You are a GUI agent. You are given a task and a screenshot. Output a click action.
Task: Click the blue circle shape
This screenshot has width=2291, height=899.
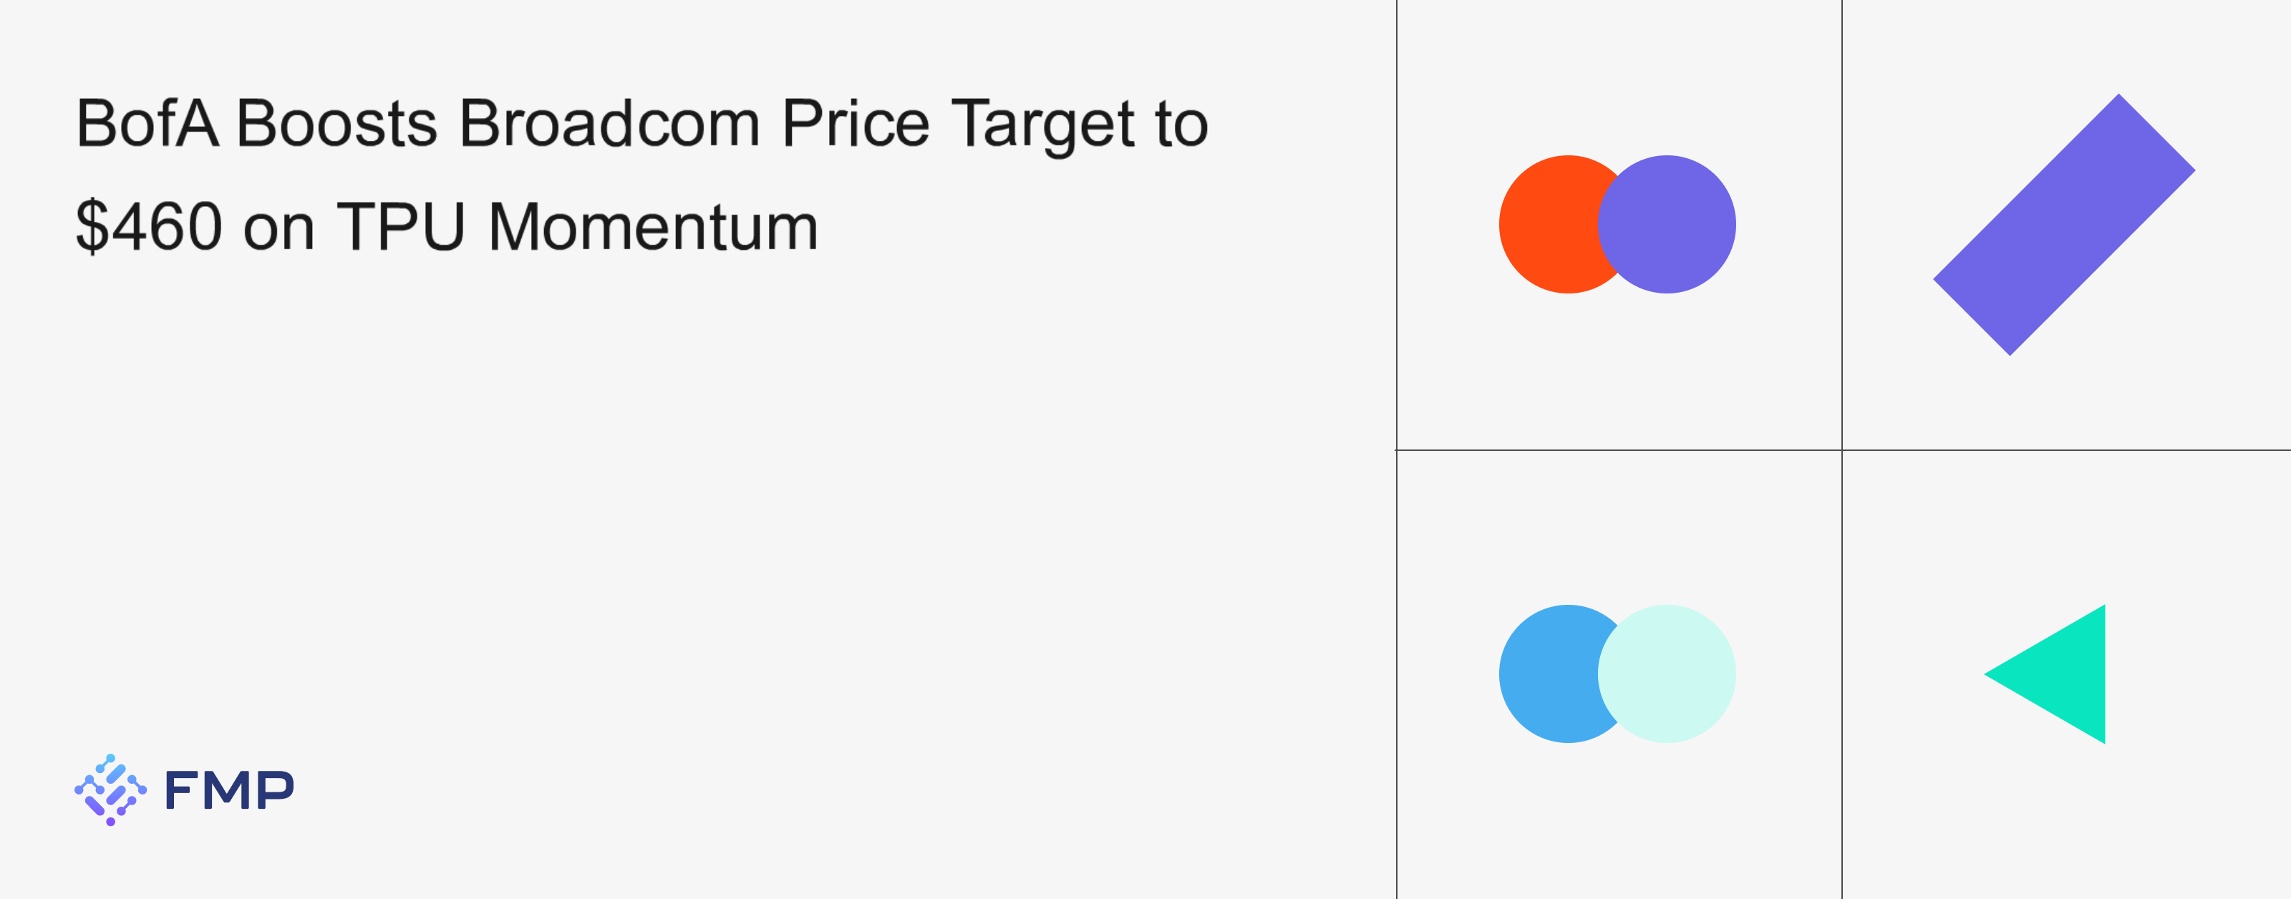pyautogui.click(x=1546, y=674)
